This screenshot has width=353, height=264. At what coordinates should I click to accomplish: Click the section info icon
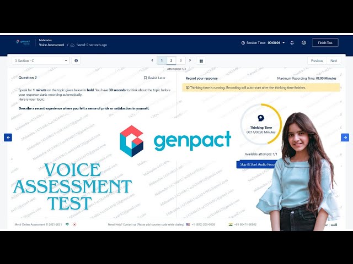tap(76, 61)
